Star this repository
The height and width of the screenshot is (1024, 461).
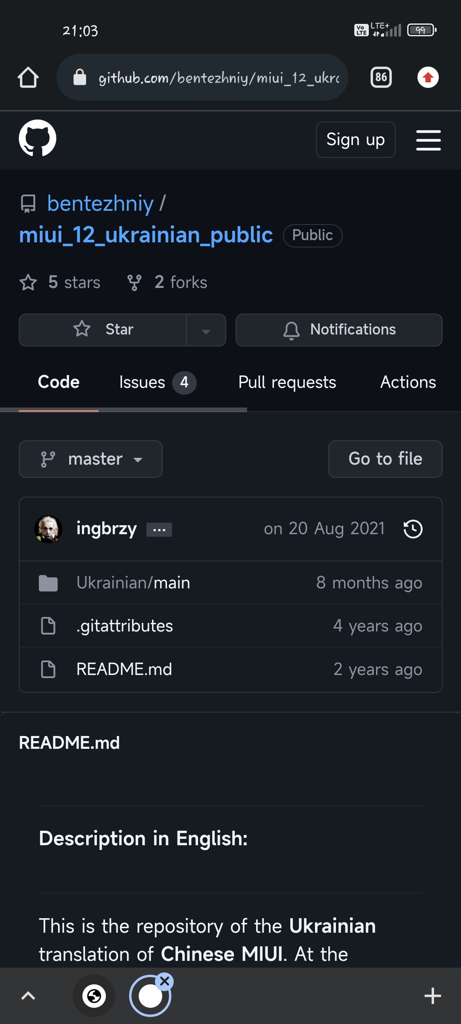click(103, 330)
